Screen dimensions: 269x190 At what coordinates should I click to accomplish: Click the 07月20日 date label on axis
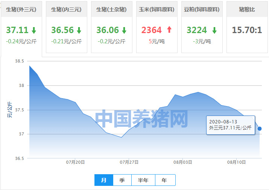click(x=76, y=162)
